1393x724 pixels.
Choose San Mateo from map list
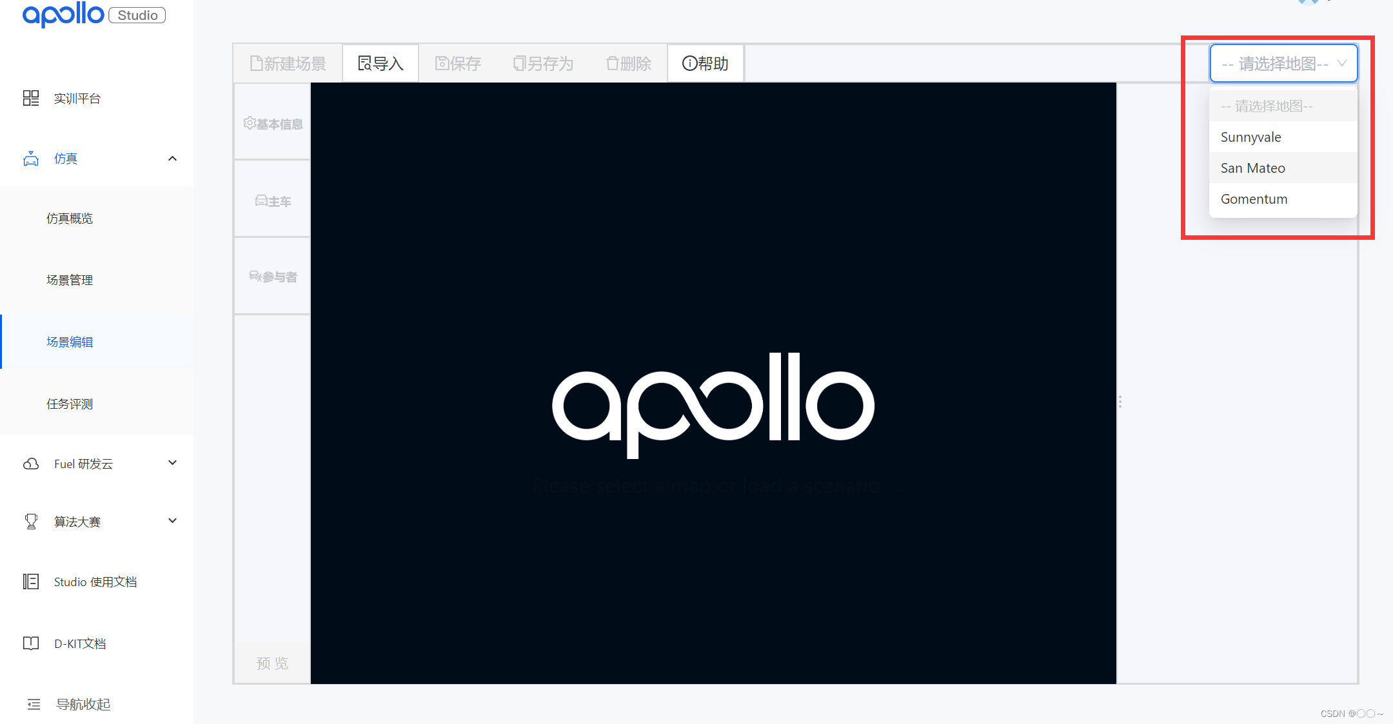(1283, 168)
